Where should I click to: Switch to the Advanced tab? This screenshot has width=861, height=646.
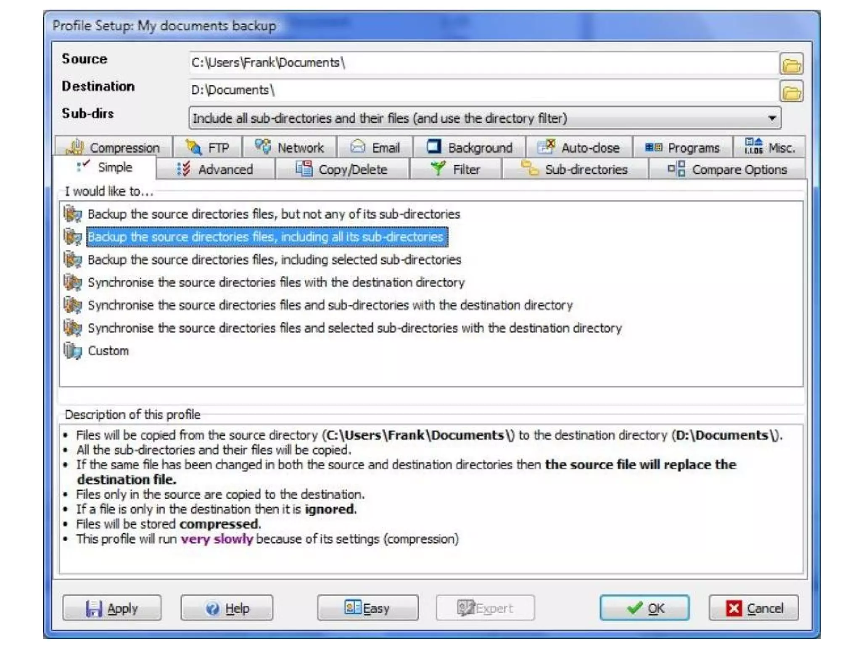(215, 169)
